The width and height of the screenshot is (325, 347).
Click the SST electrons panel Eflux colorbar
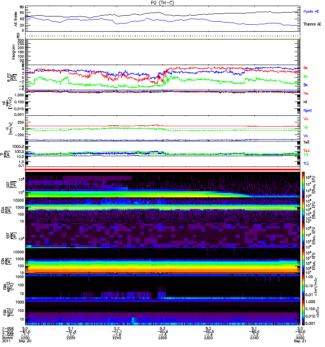pos(303,236)
